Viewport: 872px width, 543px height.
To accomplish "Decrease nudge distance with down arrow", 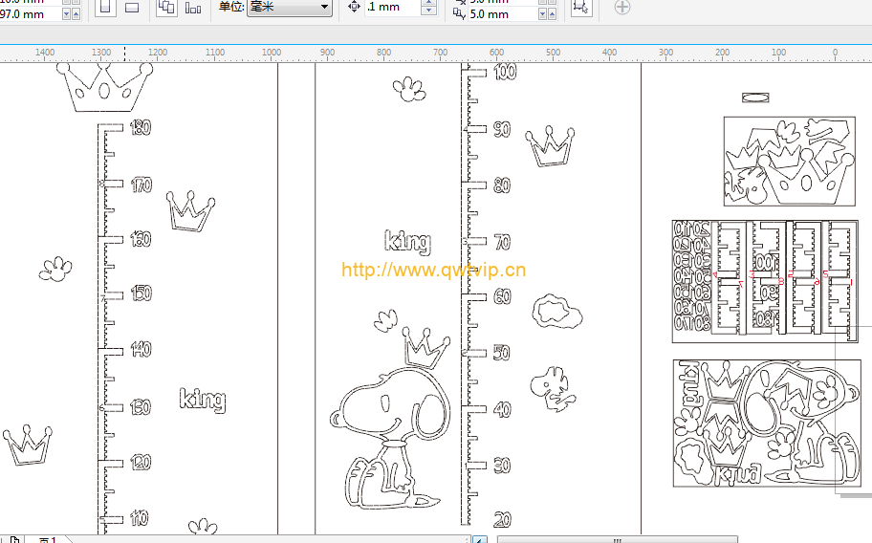I will (428, 11).
